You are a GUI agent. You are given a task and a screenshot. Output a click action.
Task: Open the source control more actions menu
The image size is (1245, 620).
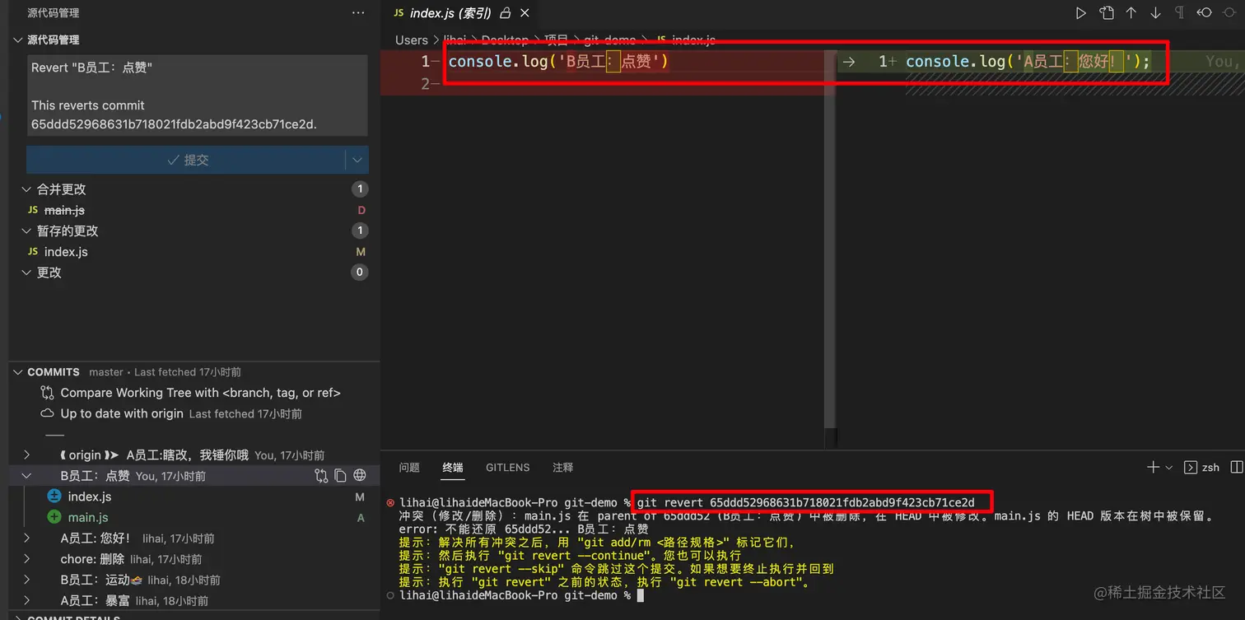(357, 12)
